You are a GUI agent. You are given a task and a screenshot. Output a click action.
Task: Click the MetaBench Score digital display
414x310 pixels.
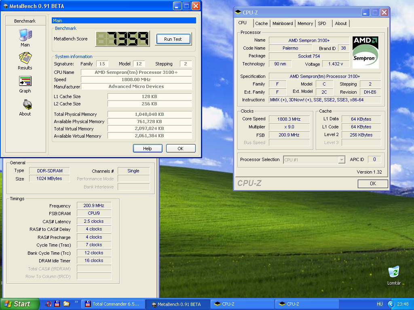coord(123,39)
